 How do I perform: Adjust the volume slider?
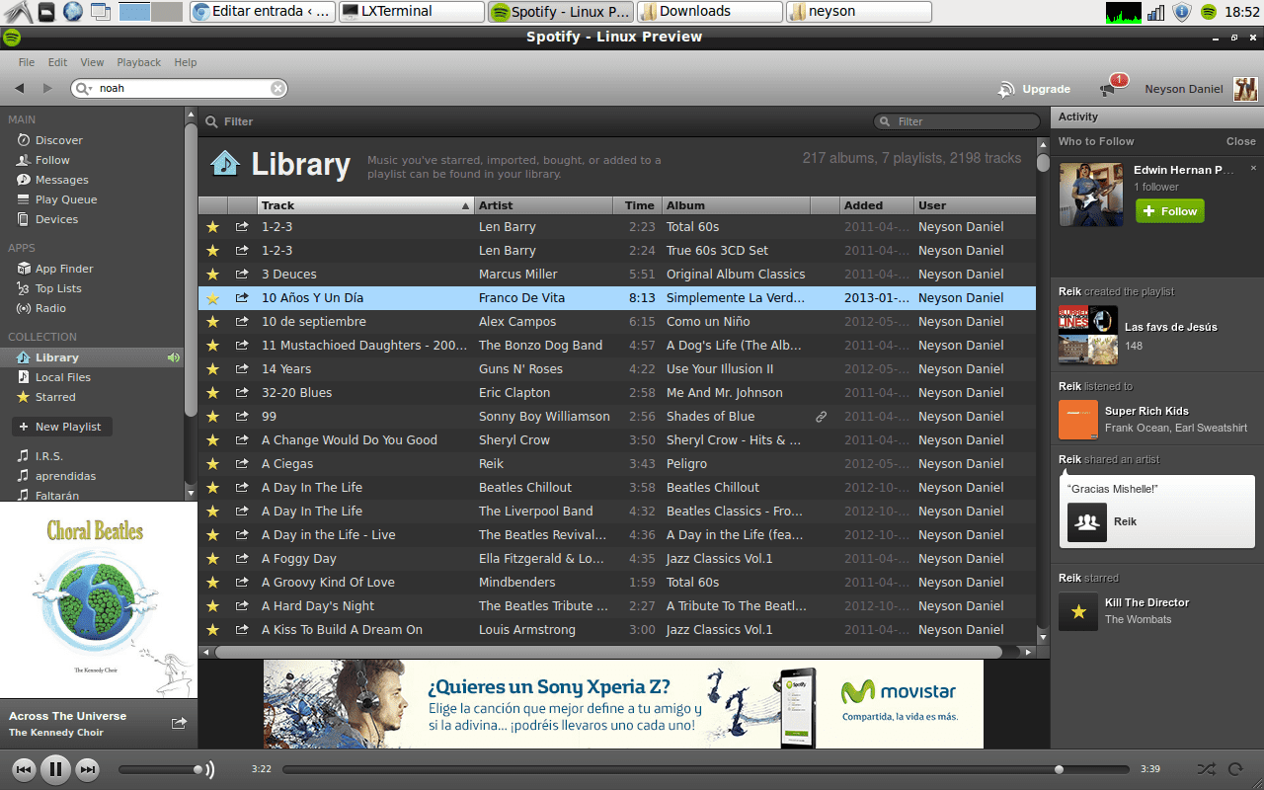[159, 769]
